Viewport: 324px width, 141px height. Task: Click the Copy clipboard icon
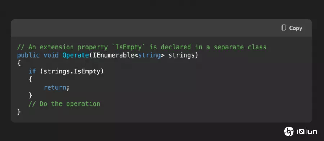coord(284,28)
